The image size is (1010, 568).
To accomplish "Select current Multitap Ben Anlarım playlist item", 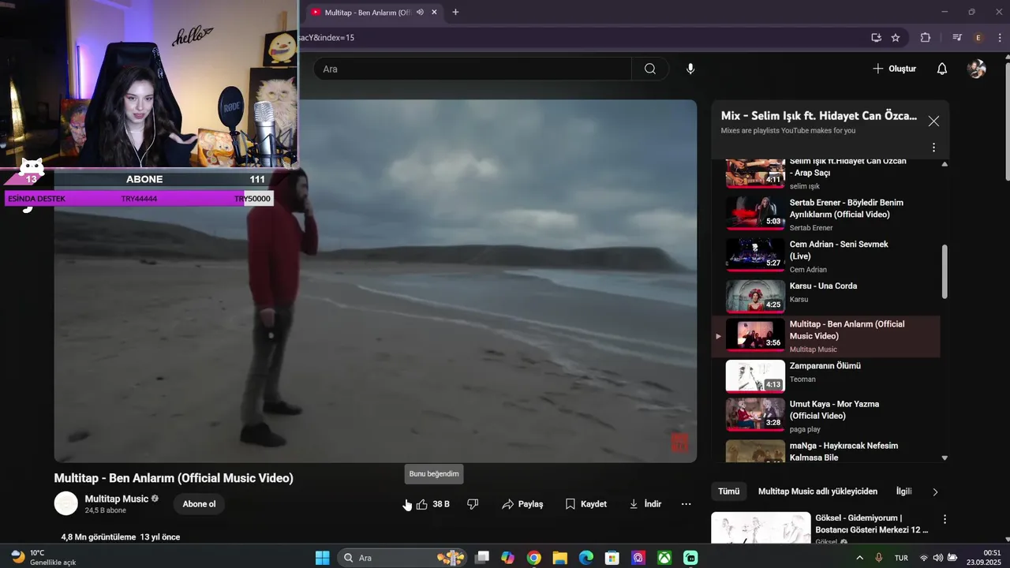I will point(825,337).
